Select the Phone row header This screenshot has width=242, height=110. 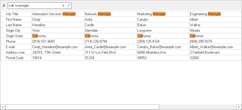point(16,41)
